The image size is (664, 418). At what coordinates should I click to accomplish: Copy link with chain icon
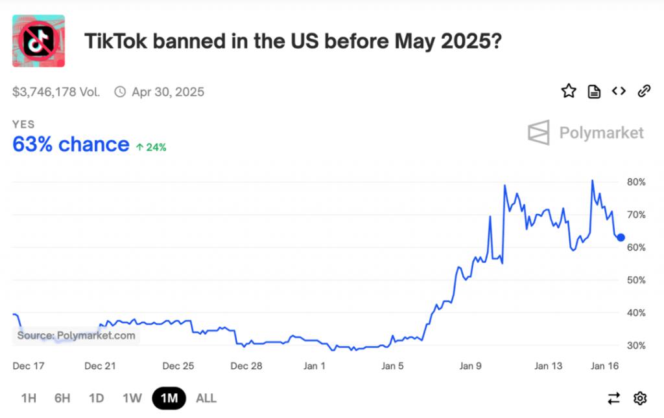click(644, 91)
